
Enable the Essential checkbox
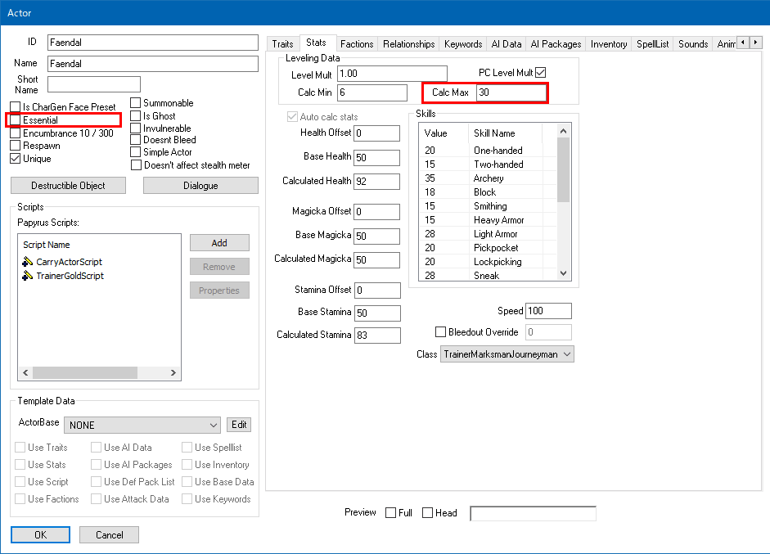16,120
